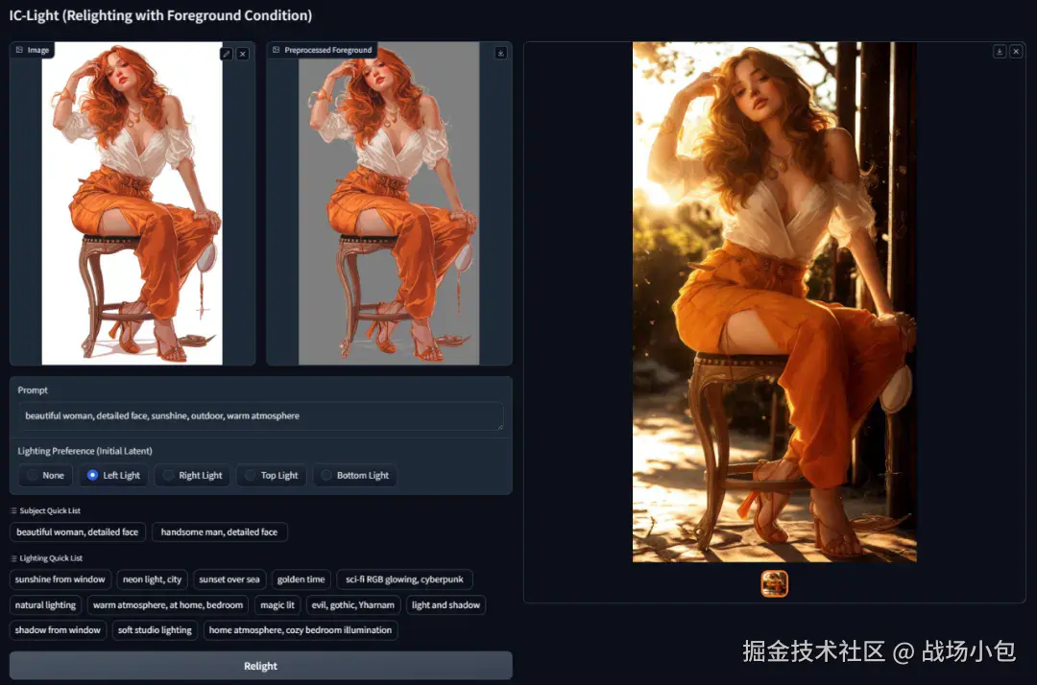Select the gallery thumbnail below the output
This screenshot has height=685, width=1037.
click(x=774, y=582)
